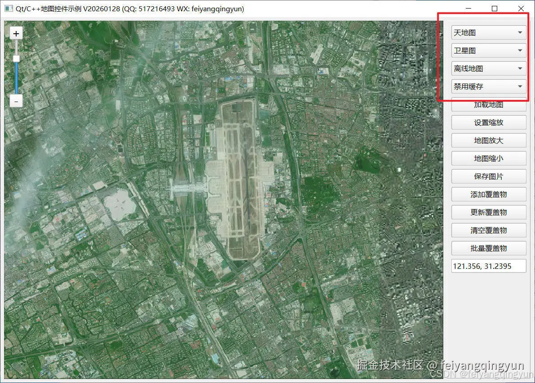Screen dimensions: 535x383
Task: Open the 天地图 map provider dropdown
Action: 489,33
